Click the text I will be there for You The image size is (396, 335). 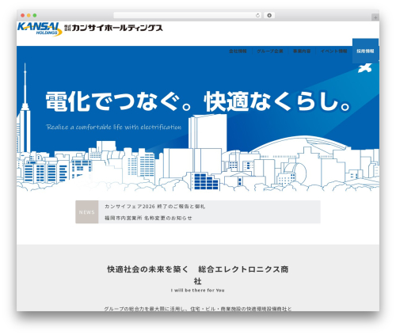198,291
